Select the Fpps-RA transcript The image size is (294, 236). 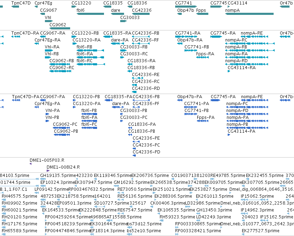pos(202,57)
